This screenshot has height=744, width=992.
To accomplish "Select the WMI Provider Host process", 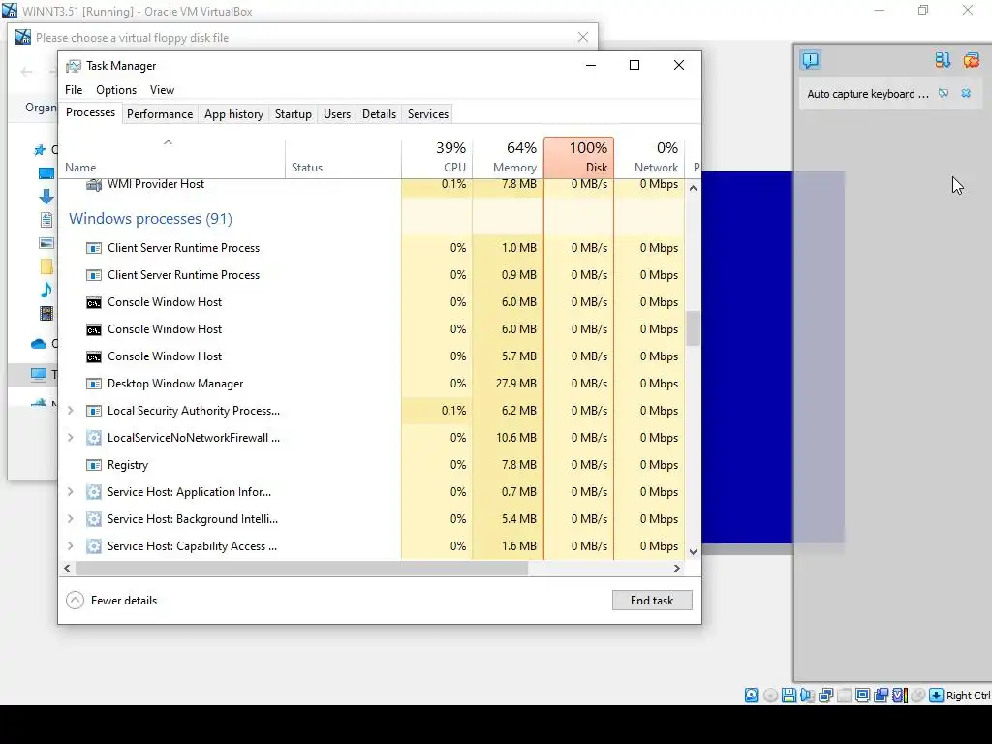I will tap(372, 185).
